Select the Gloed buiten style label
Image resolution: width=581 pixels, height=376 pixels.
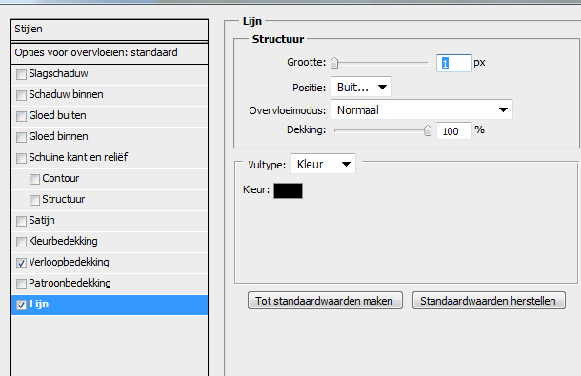point(57,115)
